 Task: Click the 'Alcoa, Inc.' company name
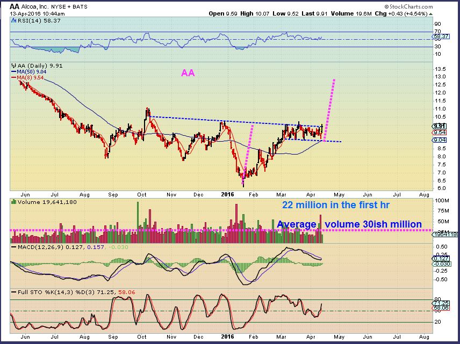pyautogui.click(x=35, y=6)
